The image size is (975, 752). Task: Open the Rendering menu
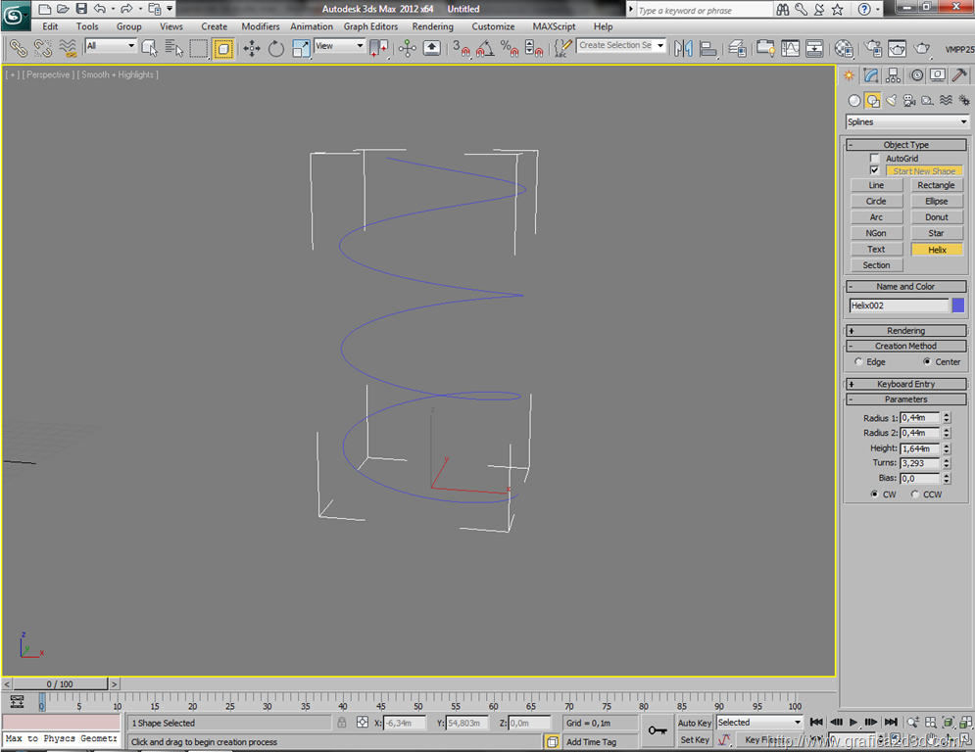pos(433,26)
